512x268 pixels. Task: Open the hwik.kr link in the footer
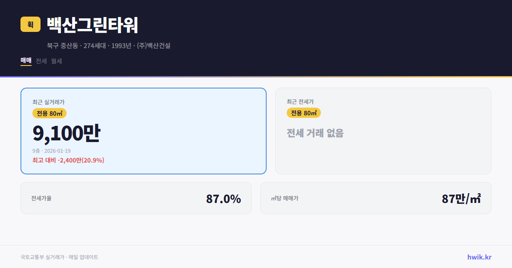[x=479, y=257]
